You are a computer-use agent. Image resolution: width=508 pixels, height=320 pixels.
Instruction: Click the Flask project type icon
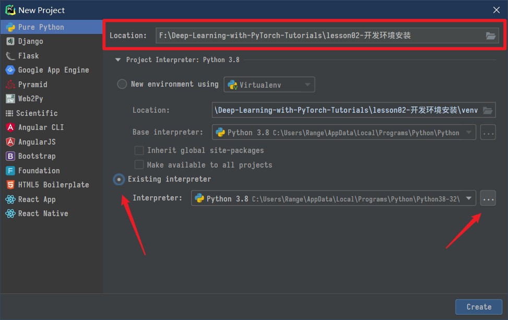tap(10, 56)
